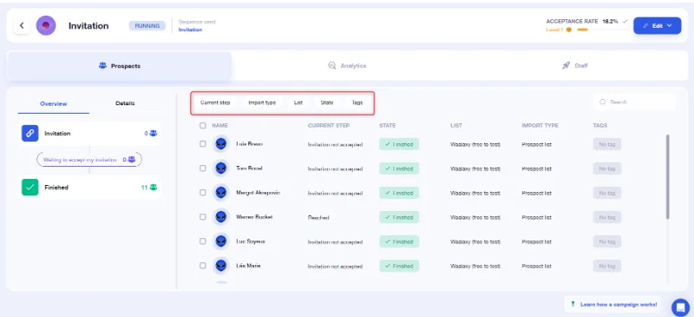694x317 pixels.
Task: Open the Import type filter
Action: pyautogui.click(x=262, y=102)
